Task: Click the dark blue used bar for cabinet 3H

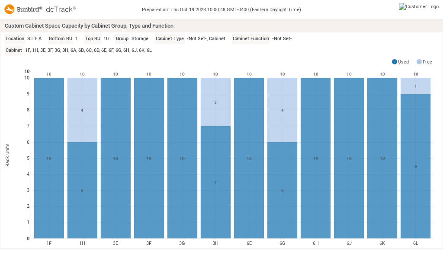Action: click(215, 181)
